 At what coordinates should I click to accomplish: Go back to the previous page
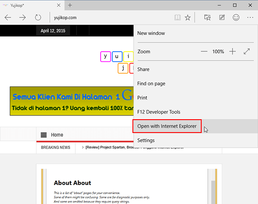coord(8,17)
